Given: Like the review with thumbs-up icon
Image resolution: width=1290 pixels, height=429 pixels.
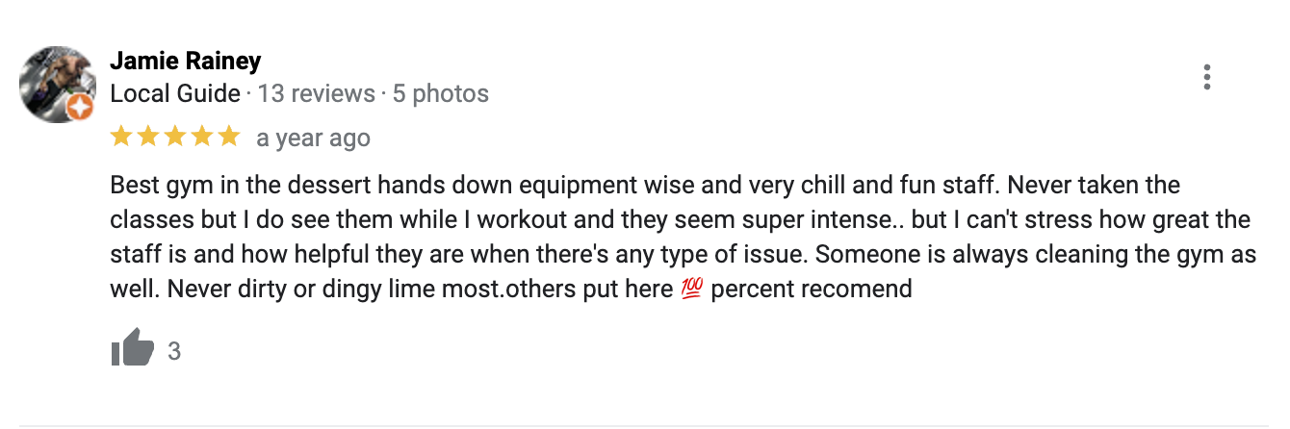Looking at the screenshot, I should [x=132, y=348].
